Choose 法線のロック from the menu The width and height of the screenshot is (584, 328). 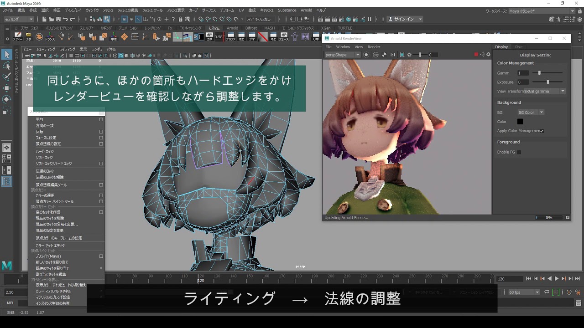click(45, 171)
